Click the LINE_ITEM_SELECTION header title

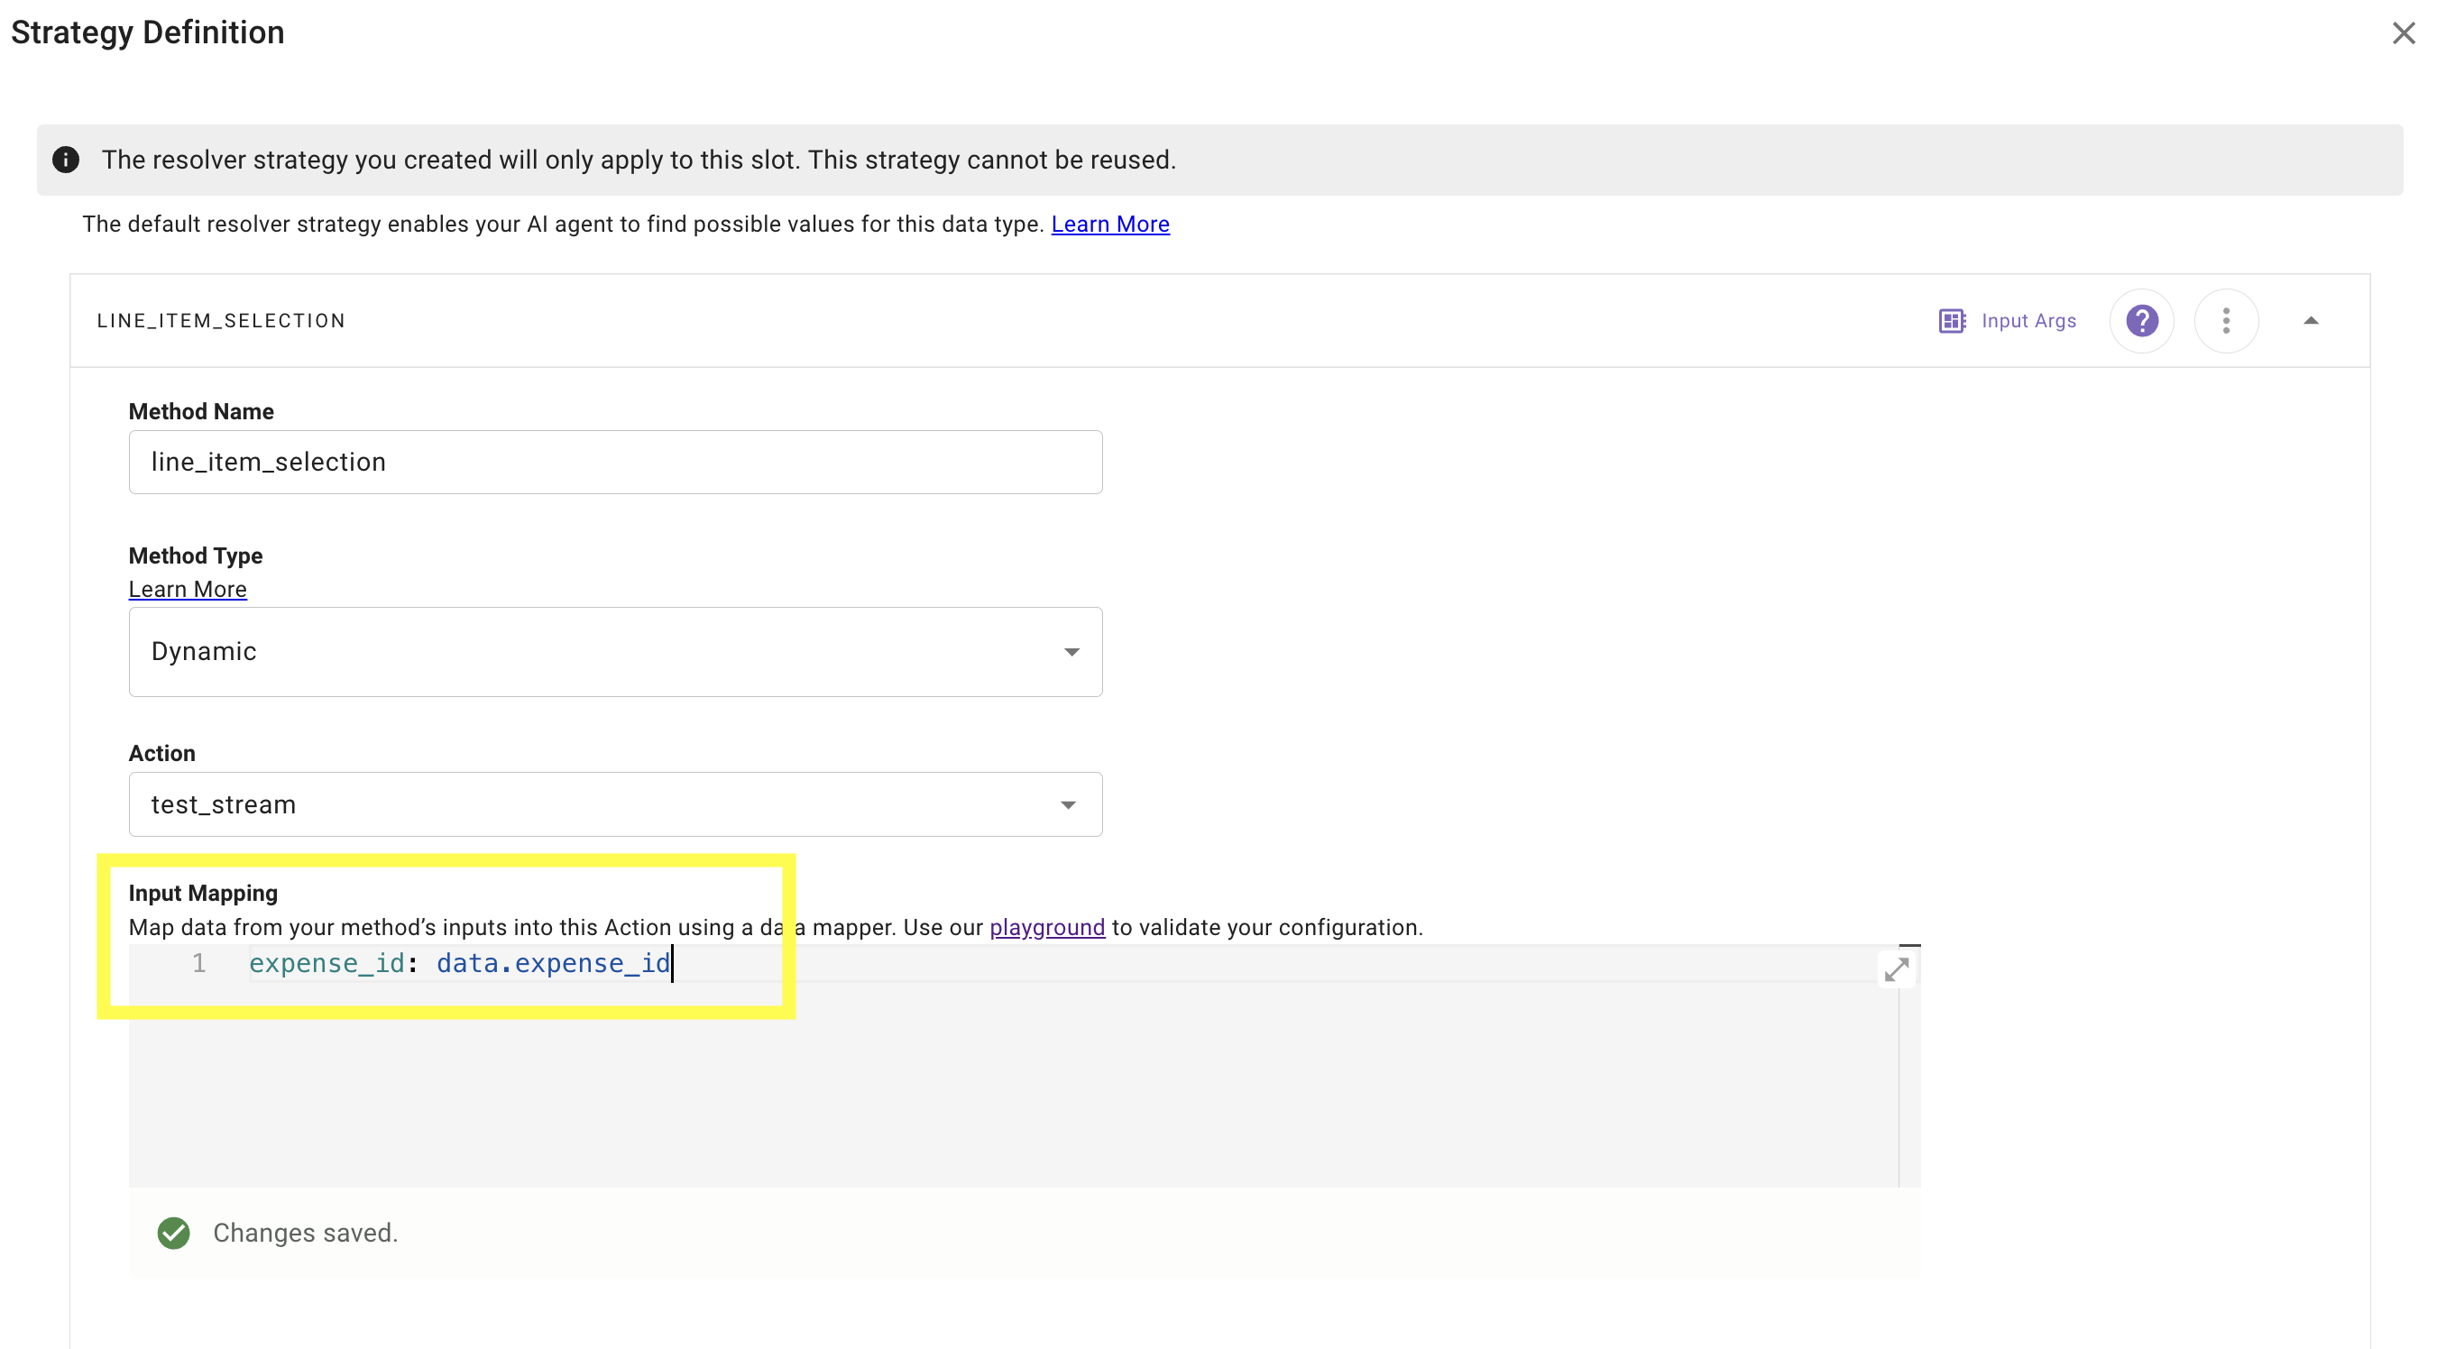220,321
